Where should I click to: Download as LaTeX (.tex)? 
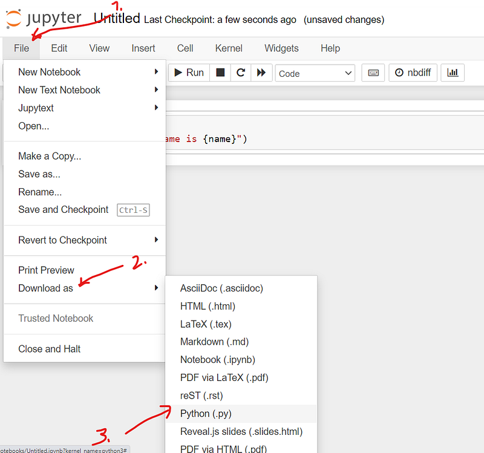coord(241,324)
